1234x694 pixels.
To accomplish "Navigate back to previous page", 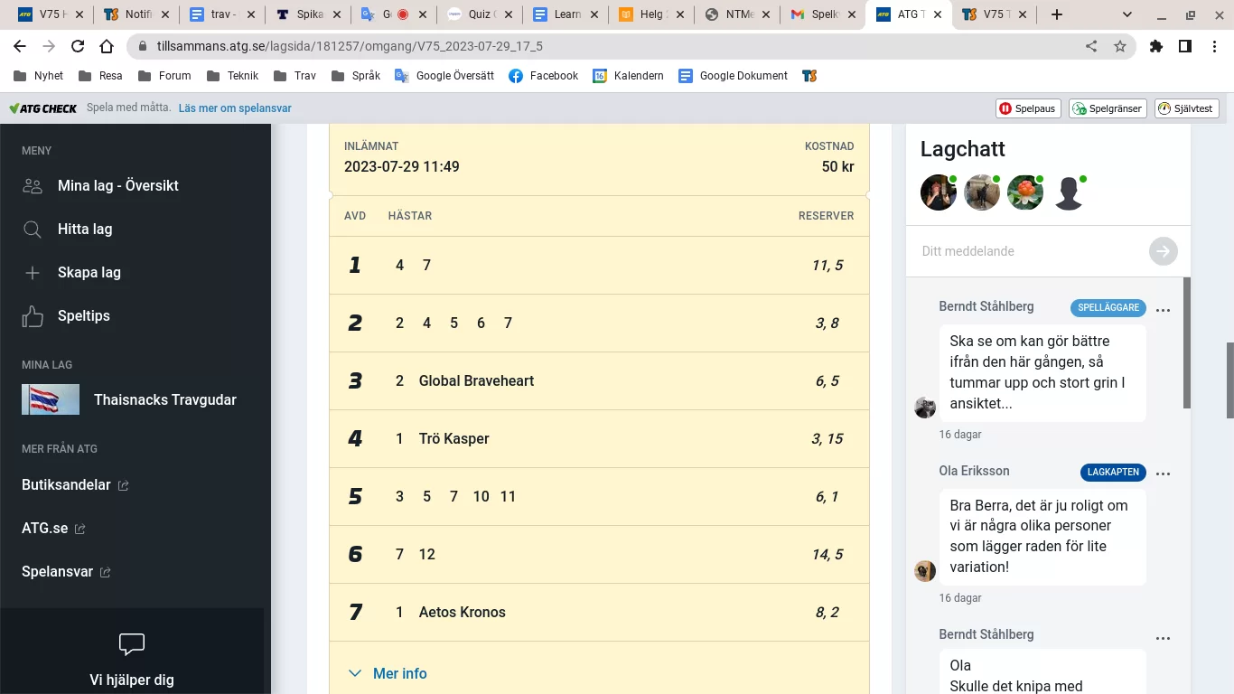I will [20, 46].
